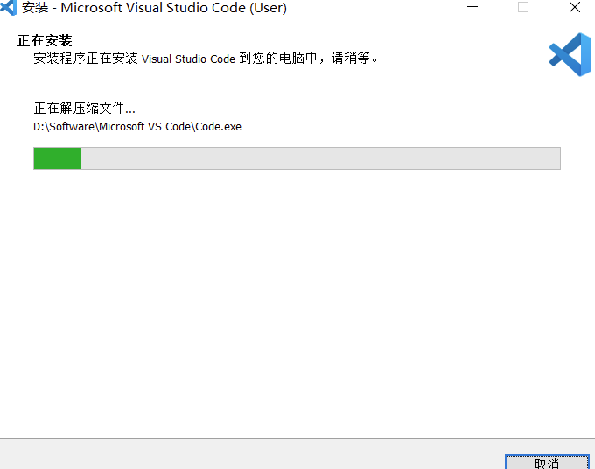Click the description 安装程序正在安装 Visual Studio Code
595x469 pixels.
pos(206,59)
